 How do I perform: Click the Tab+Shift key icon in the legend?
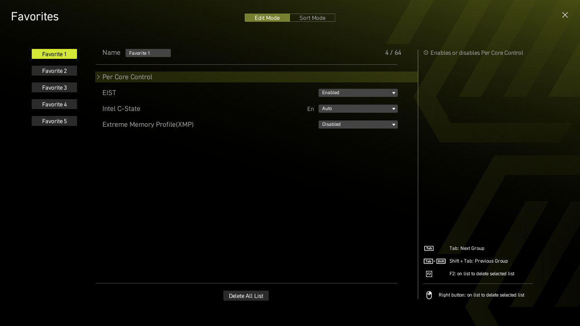pyautogui.click(x=435, y=261)
